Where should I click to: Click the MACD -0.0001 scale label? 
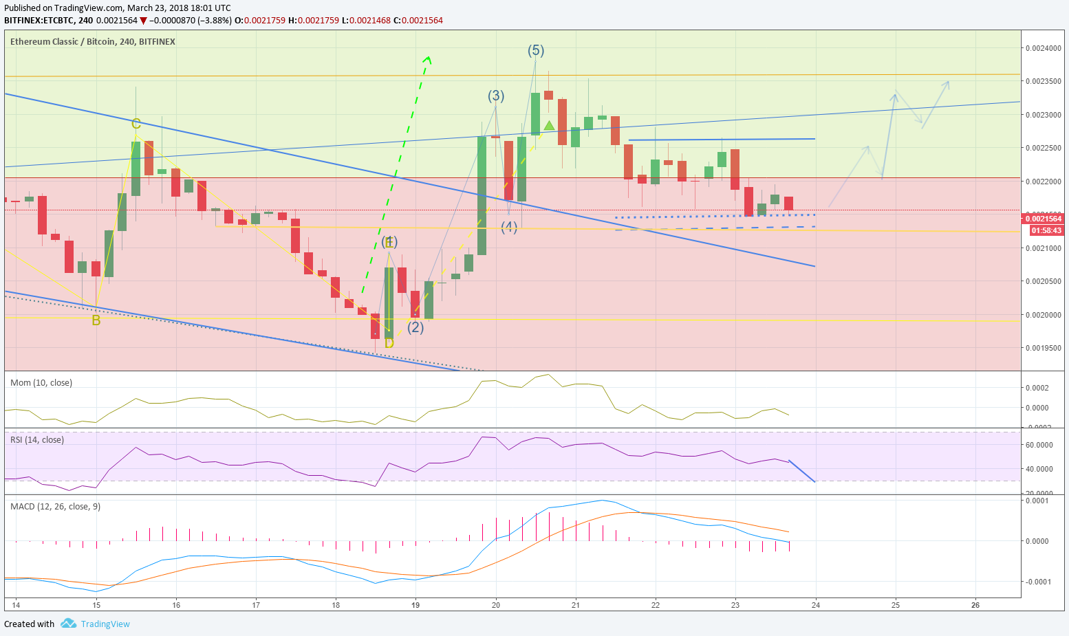[x=1037, y=582]
